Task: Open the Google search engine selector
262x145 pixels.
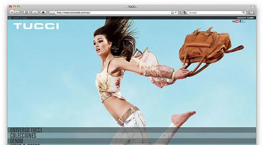Action: (184, 13)
